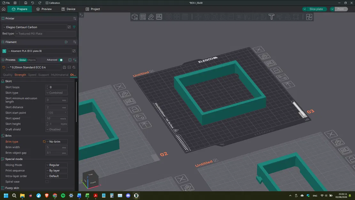Click the Arrange all objects toolbar icon
The height and width of the screenshot is (200, 355).
tap(159, 17)
